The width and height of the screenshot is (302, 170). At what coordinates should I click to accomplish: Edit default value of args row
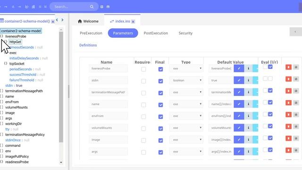pyautogui.click(x=239, y=152)
